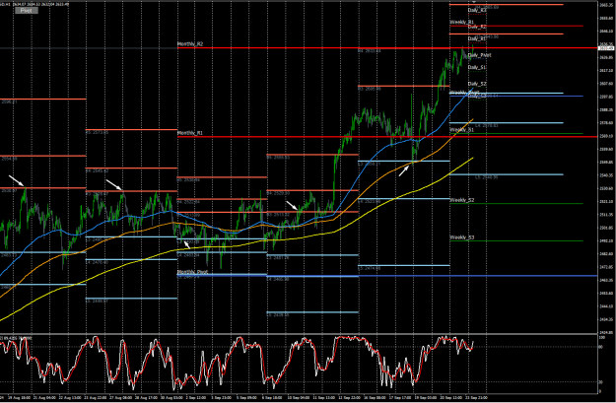
Task: Select the Daily_R3 level label
Action: (477, 10)
